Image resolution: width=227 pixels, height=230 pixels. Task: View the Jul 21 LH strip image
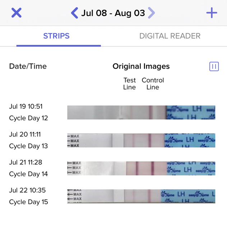click(x=141, y=168)
